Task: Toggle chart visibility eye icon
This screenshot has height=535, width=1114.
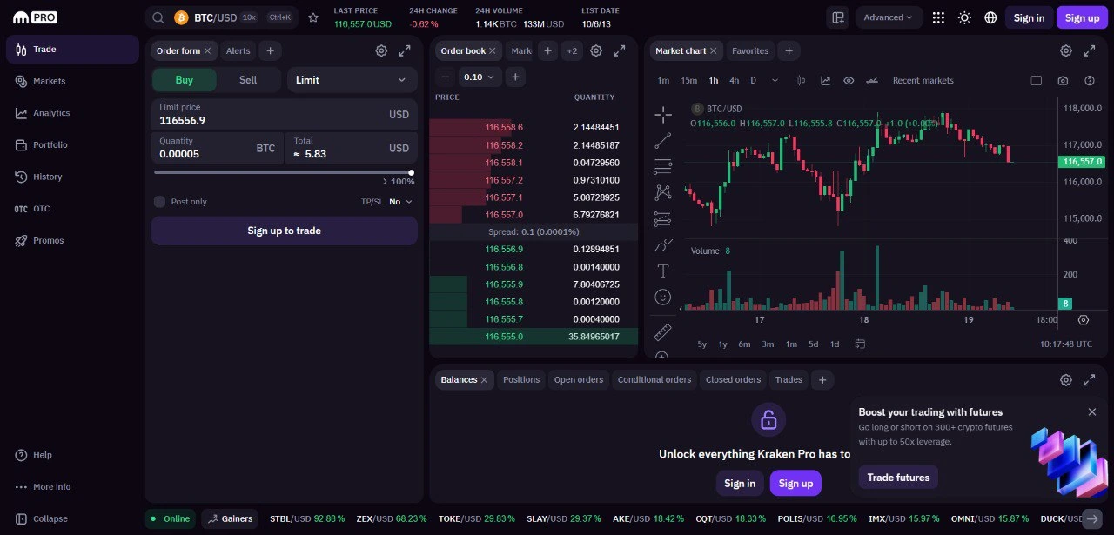Action: 849,81
